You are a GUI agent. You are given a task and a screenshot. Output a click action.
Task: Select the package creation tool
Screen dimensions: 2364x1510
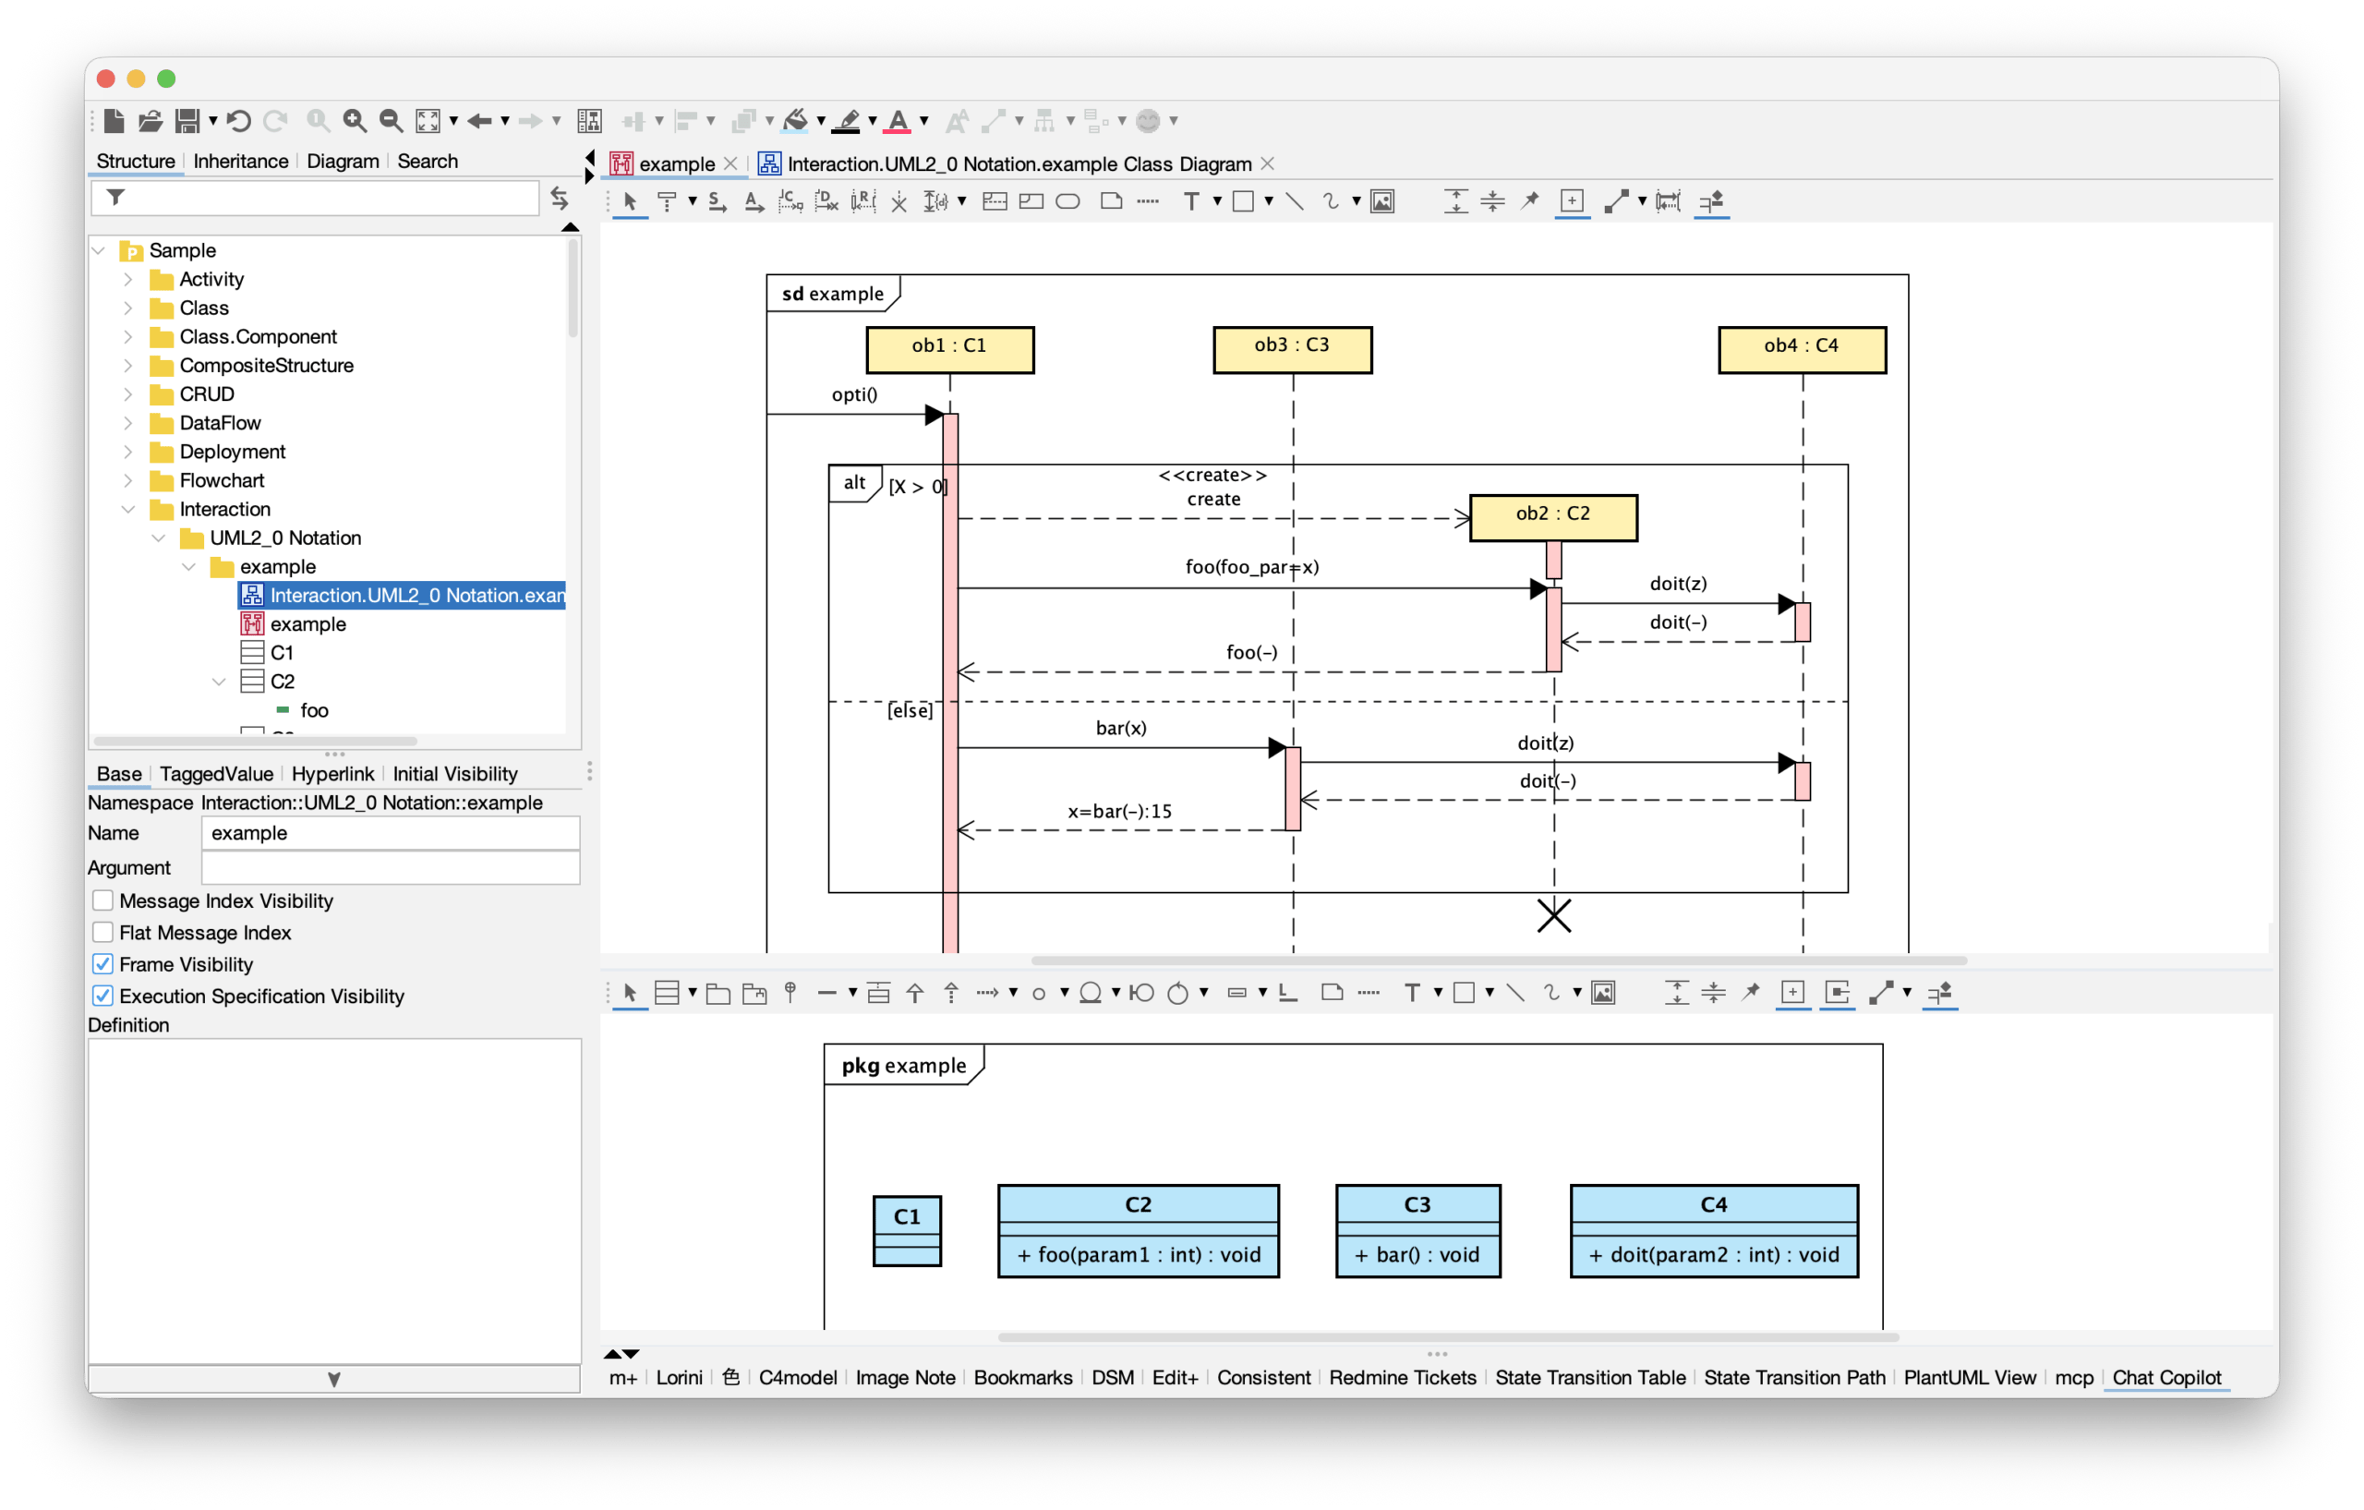point(717,993)
